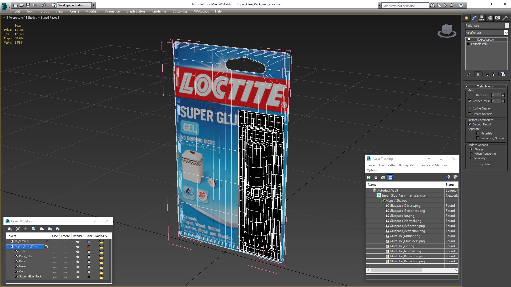Click the Perspective viewport label
The width and height of the screenshot is (511, 287).
pyautogui.click(x=16, y=18)
